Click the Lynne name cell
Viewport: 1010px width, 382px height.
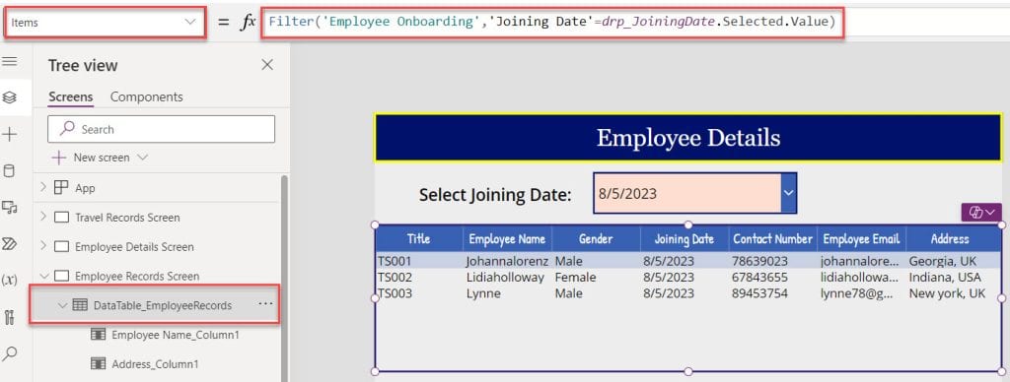tap(483, 293)
